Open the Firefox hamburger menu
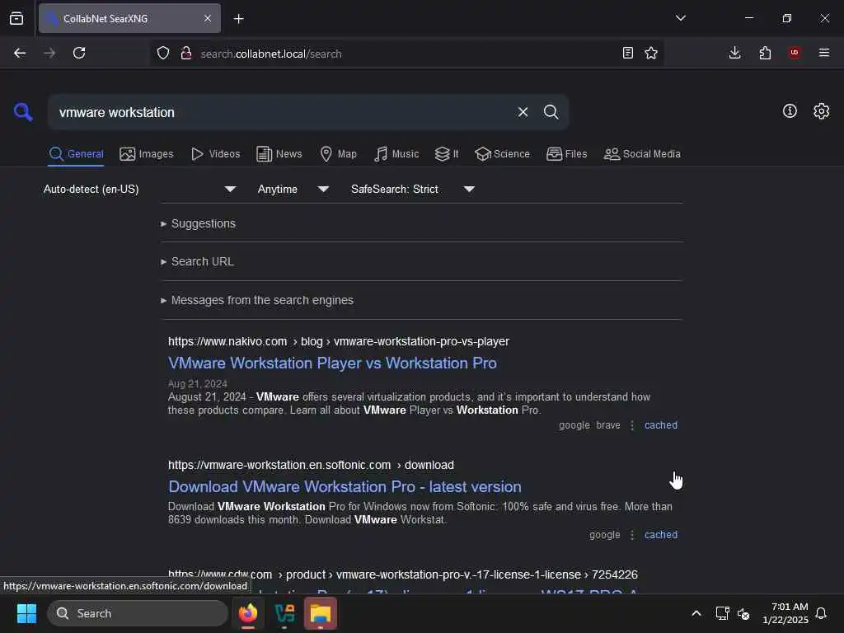 [823, 53]
